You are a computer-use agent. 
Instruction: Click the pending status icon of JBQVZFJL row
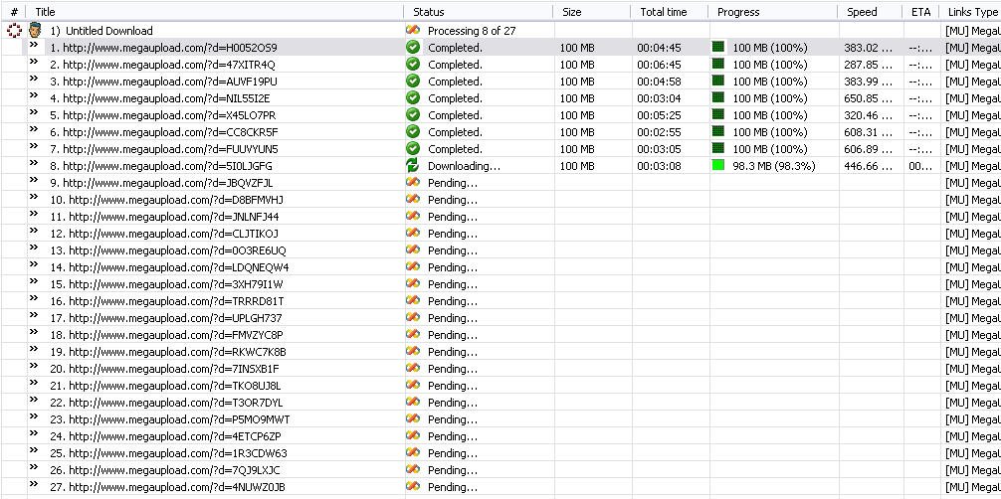click(413, 182)
